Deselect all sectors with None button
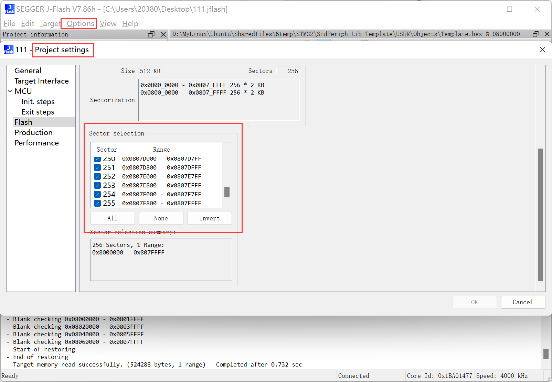 tap(161, 218)
